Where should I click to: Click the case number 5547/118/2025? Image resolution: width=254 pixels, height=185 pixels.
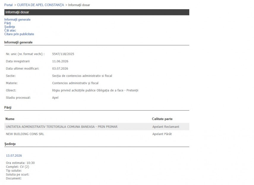(x=63, y=54)
